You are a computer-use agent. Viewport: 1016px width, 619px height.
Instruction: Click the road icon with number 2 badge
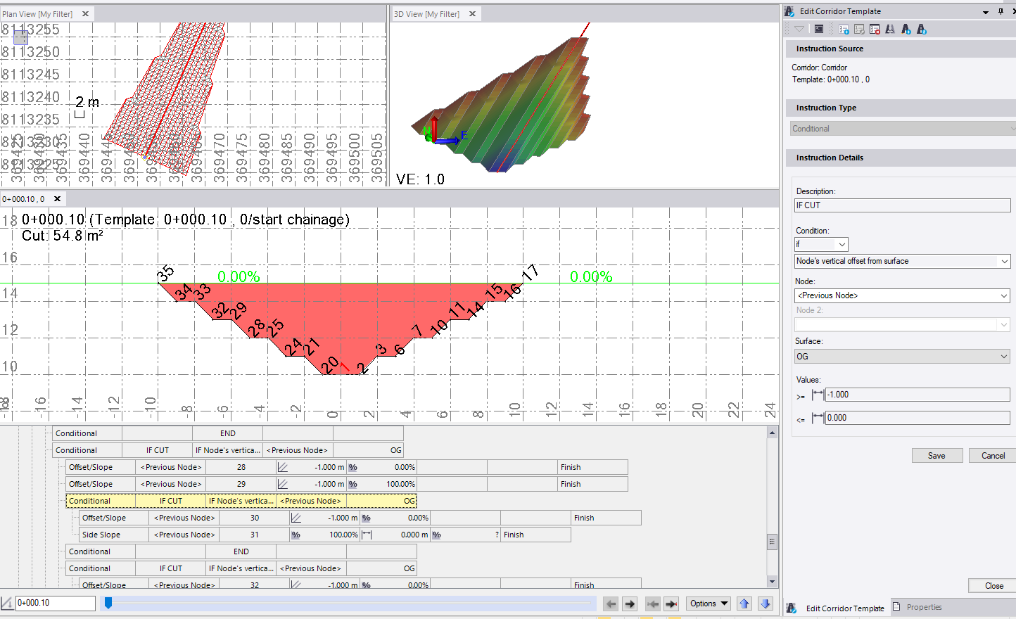[x=921, y=29]
